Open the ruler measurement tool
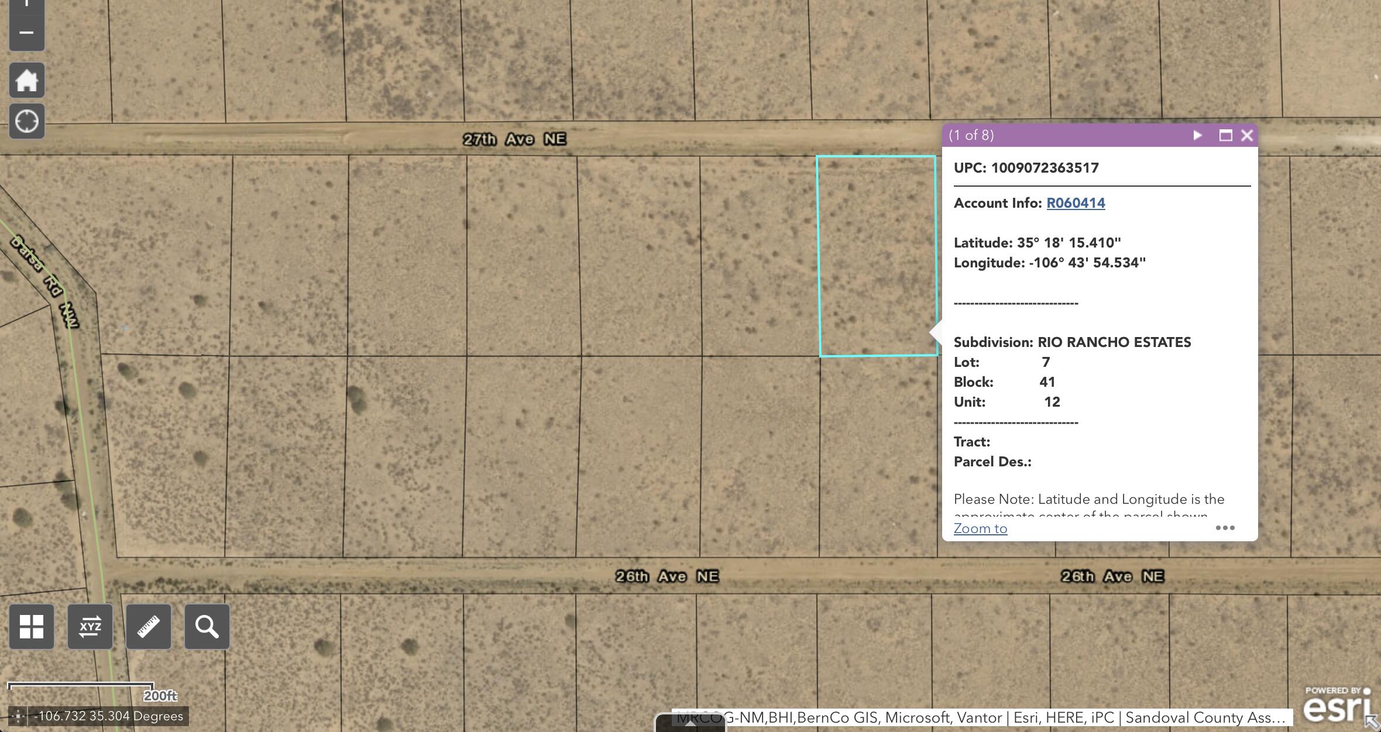1381x732 pixels. (x=149, y=627)
